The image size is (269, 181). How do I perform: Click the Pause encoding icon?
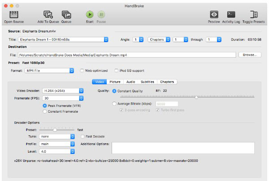101,15
